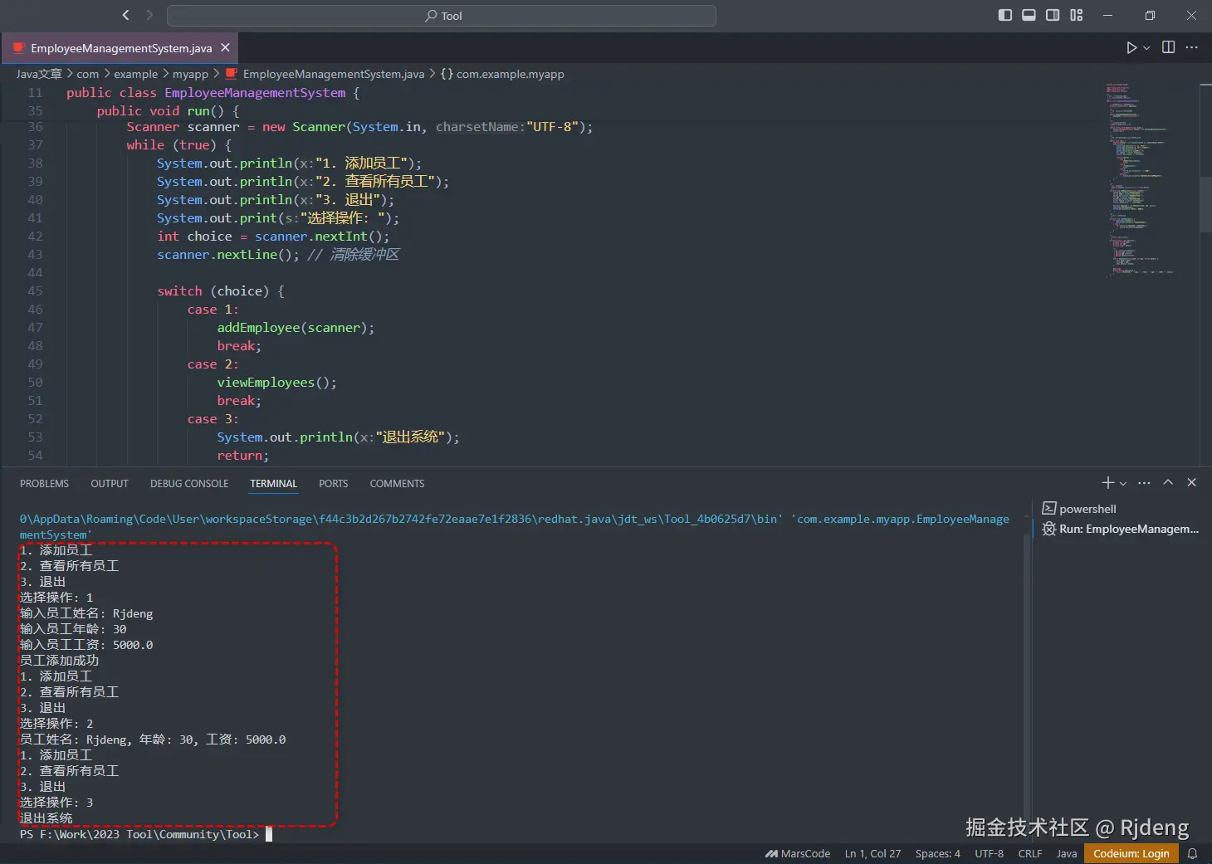Click the terminal prompt PS F:\Work\2023 Tool
The image size is (1212, 864).
pos(139,834)
